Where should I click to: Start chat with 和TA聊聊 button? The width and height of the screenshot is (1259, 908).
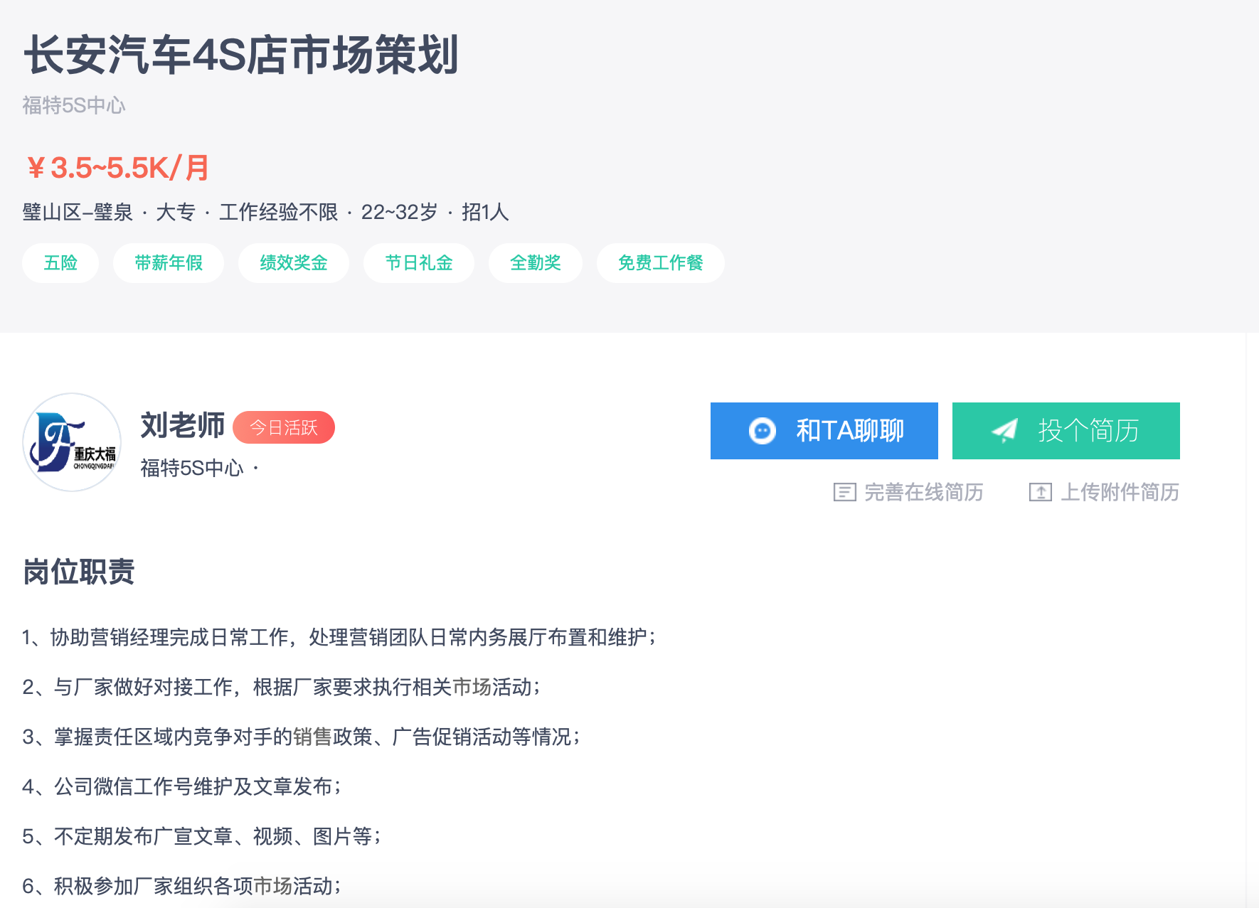[x=824, y=431]
